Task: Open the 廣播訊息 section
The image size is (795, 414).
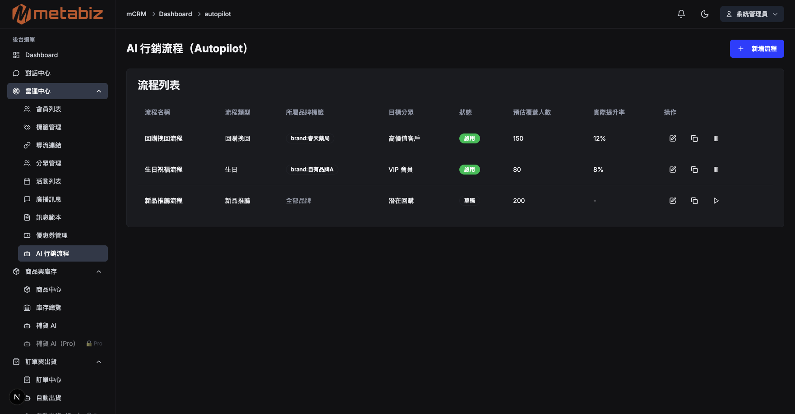Action: pyautogui.click(x=49, y=199)
